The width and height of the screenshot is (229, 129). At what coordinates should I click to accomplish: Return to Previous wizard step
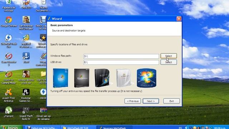coord(133,101)
